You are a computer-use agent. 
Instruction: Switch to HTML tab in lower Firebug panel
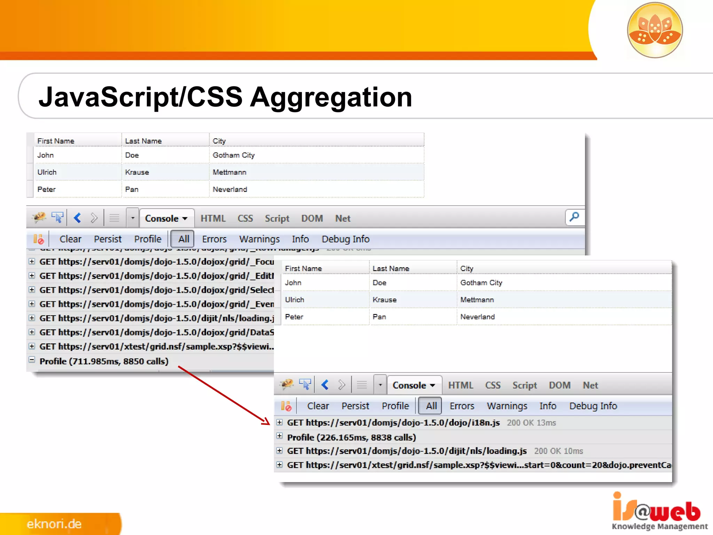pyautogui.click(x=461, y=385)
